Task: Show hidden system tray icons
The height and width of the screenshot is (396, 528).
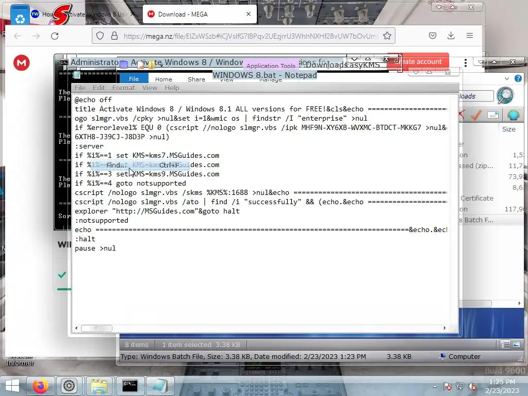Action: click(x=435, y=386)
